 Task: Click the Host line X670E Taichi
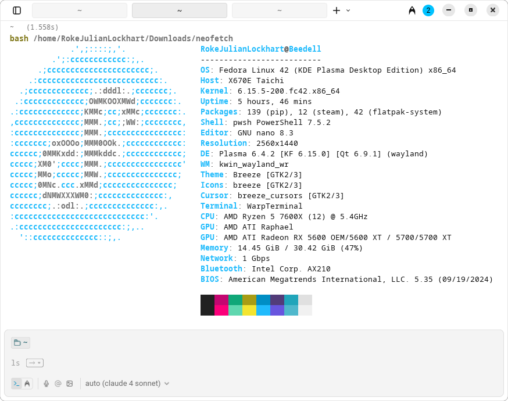click(242, 81)
